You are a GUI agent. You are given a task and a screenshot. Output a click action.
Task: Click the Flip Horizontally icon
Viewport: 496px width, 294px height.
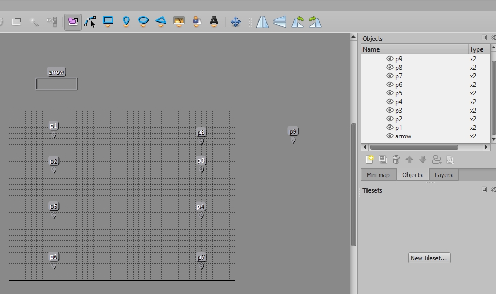[262, 22]
